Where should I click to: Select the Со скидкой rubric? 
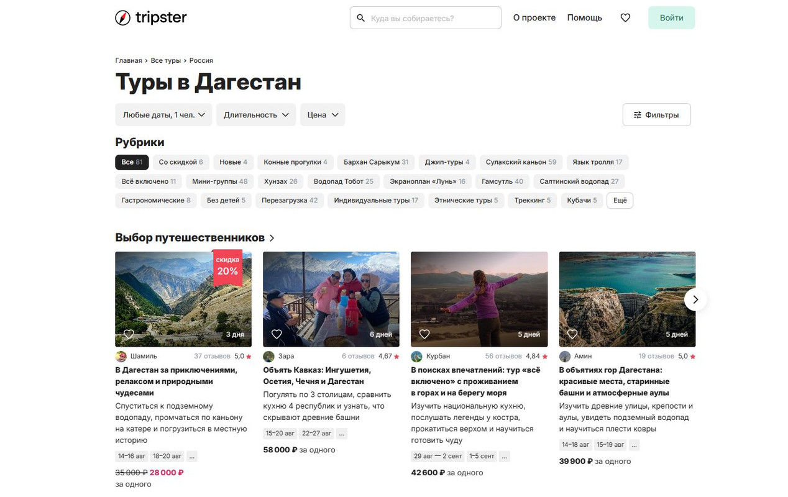pos(181,162)
